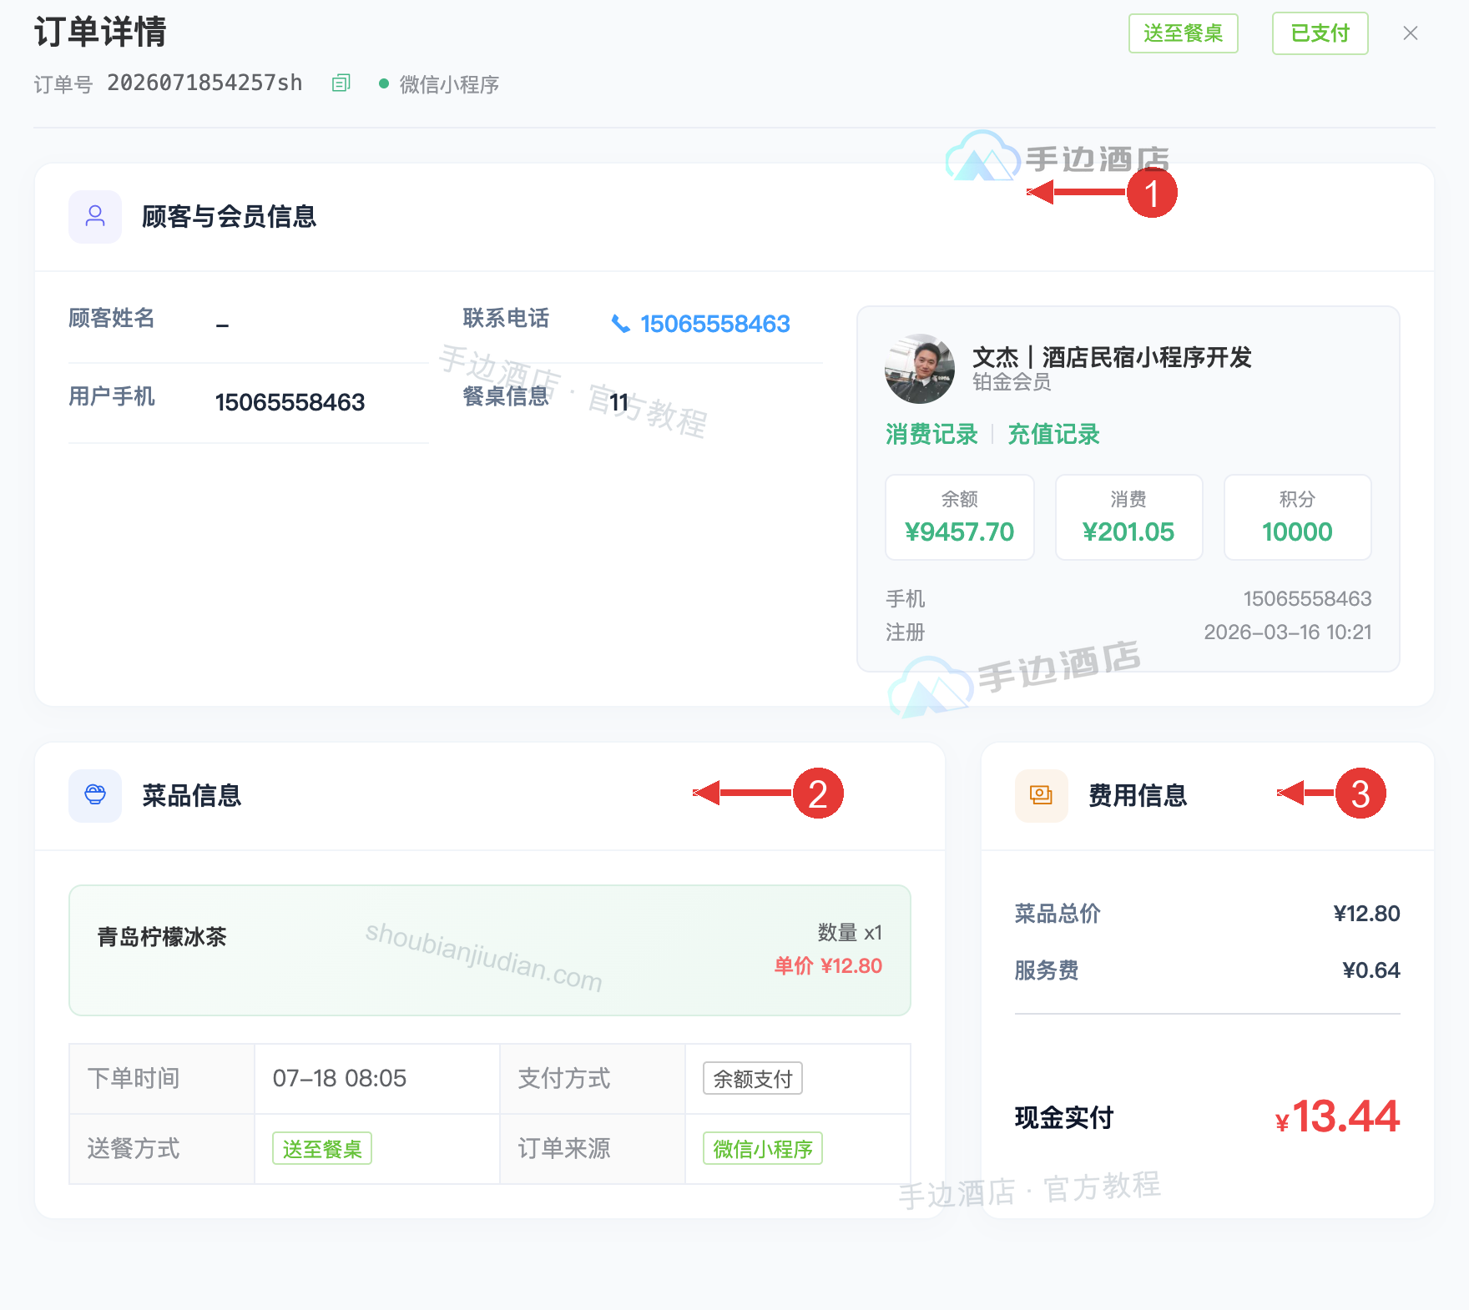Click the 服务费 ¥0.64 amount

tap(1371, 970)
